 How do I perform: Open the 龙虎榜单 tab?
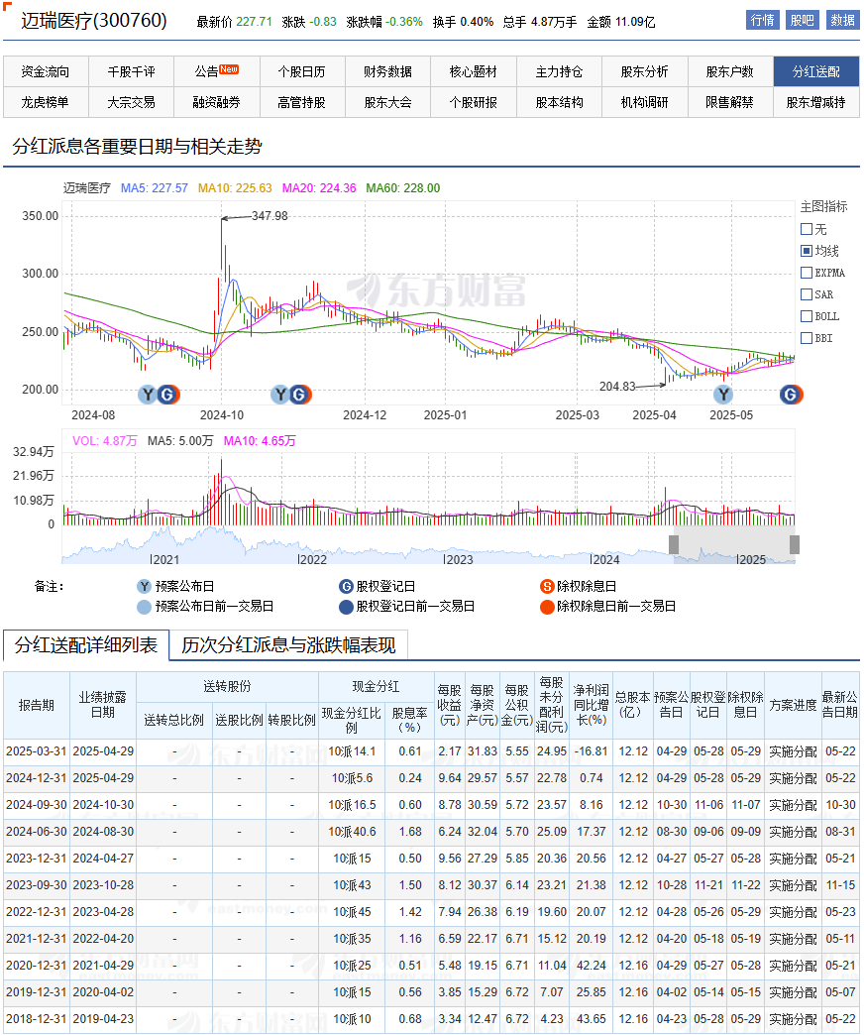coord(46,102)
